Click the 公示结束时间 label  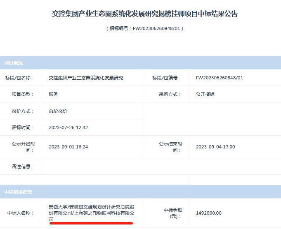click(170, 147)
